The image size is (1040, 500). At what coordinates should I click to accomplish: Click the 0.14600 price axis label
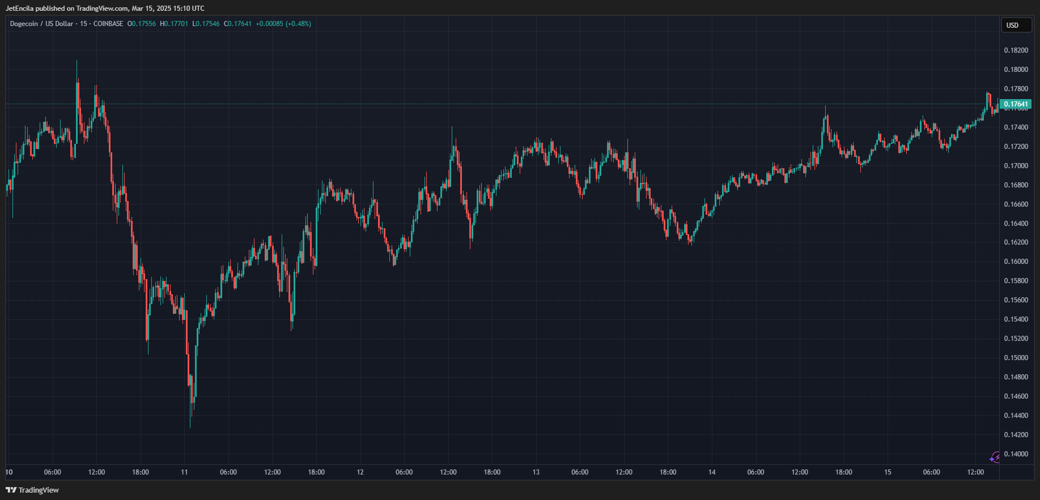[1016, 396]
